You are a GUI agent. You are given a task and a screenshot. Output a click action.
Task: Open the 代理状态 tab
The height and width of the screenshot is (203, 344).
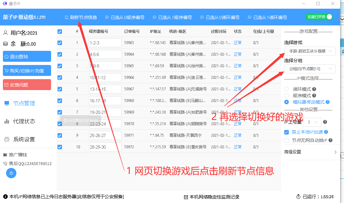(x=24, y=121)
